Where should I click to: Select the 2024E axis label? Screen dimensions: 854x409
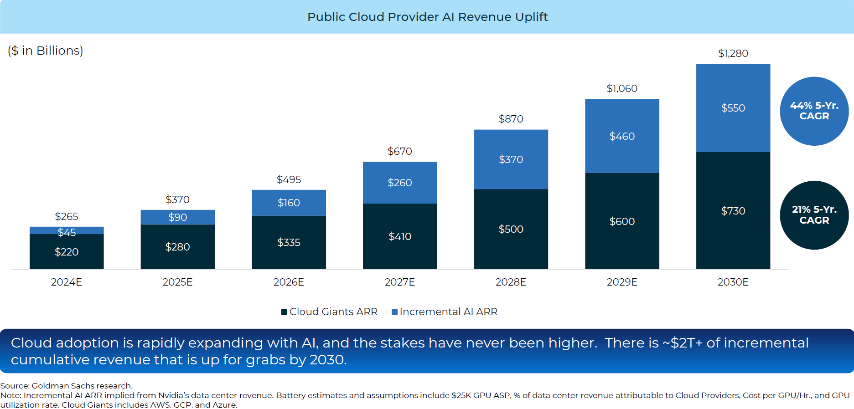[67, 282]
